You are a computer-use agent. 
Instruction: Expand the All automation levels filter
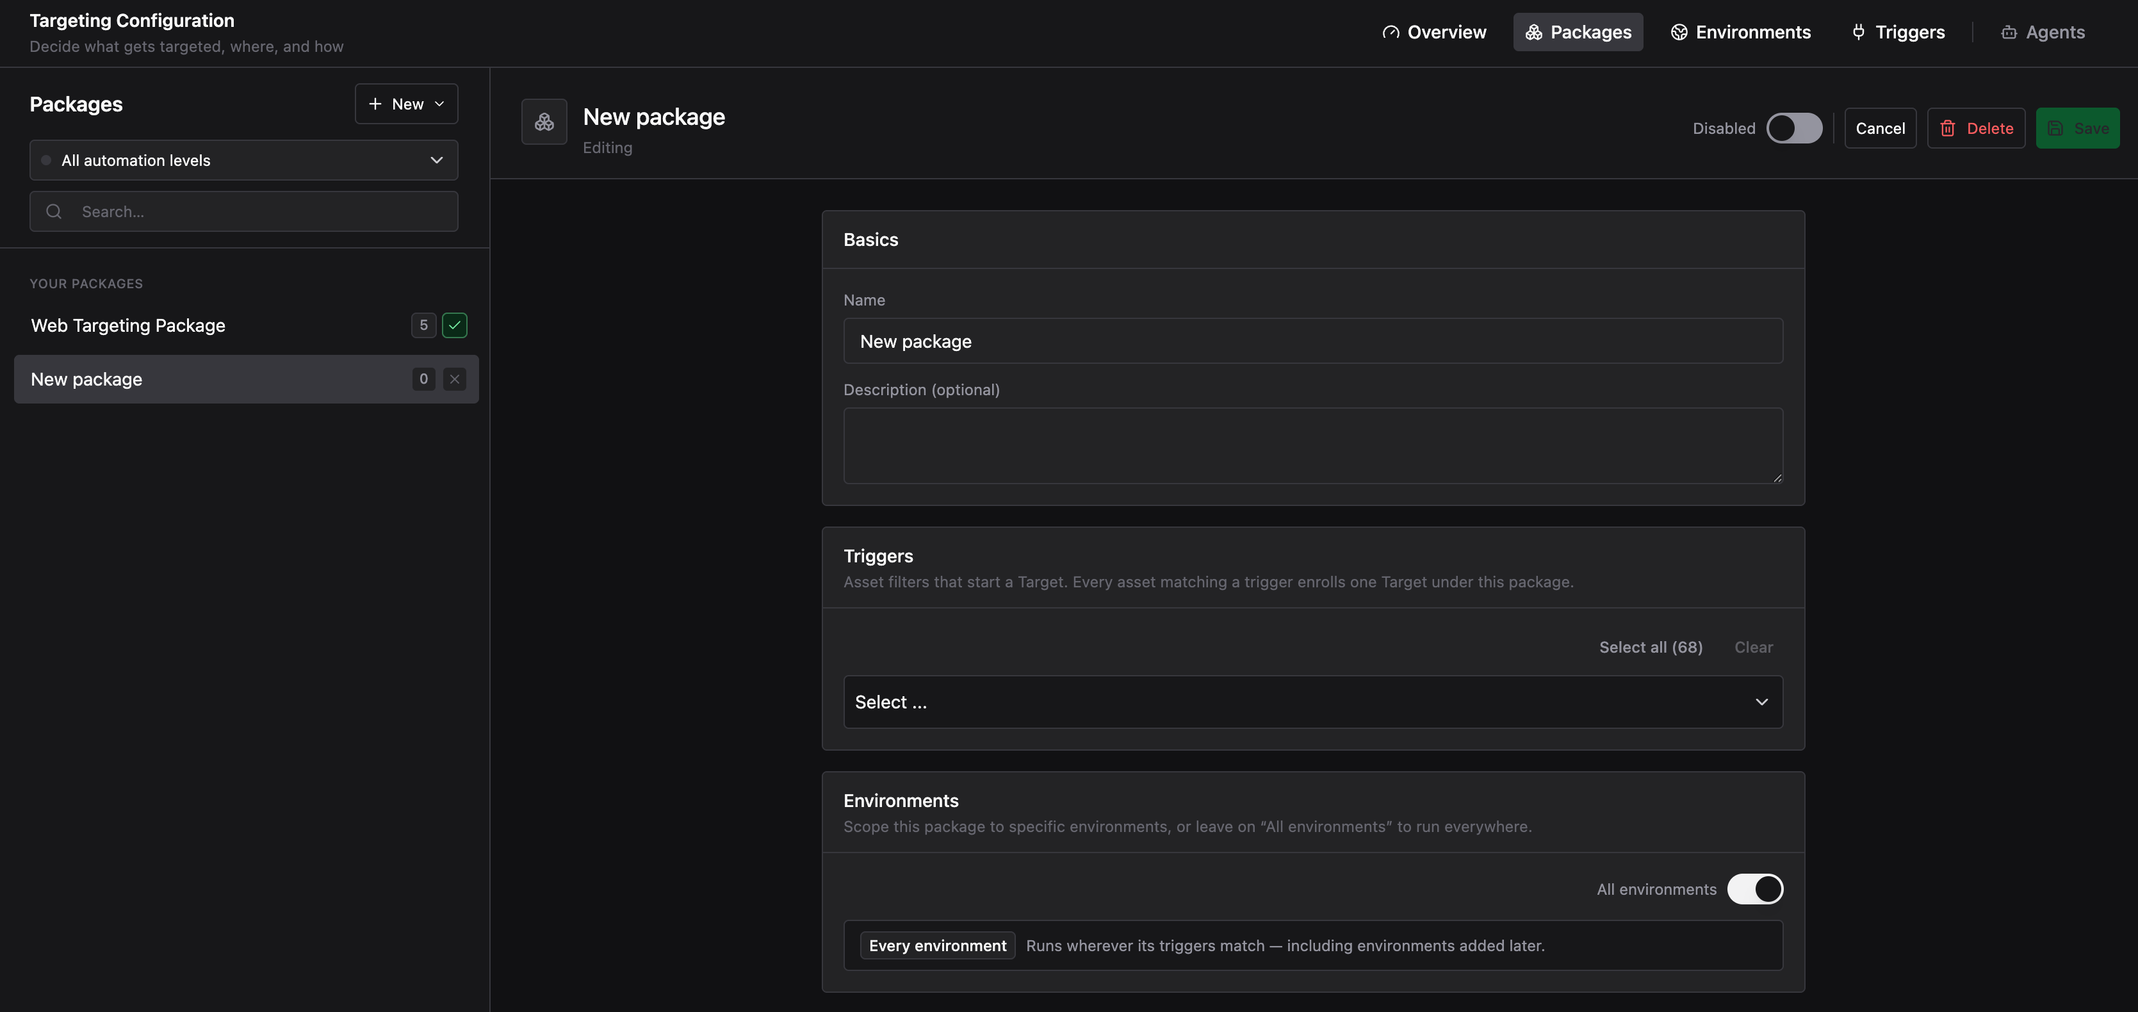(x=243, y=160)
